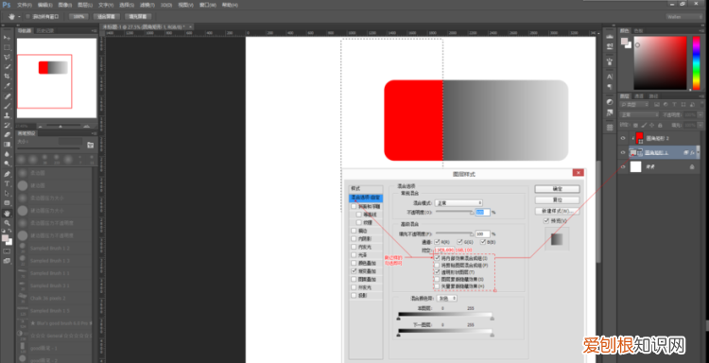
Task: Open 混合颜色带 dropdown
Action: click(448, 299)
